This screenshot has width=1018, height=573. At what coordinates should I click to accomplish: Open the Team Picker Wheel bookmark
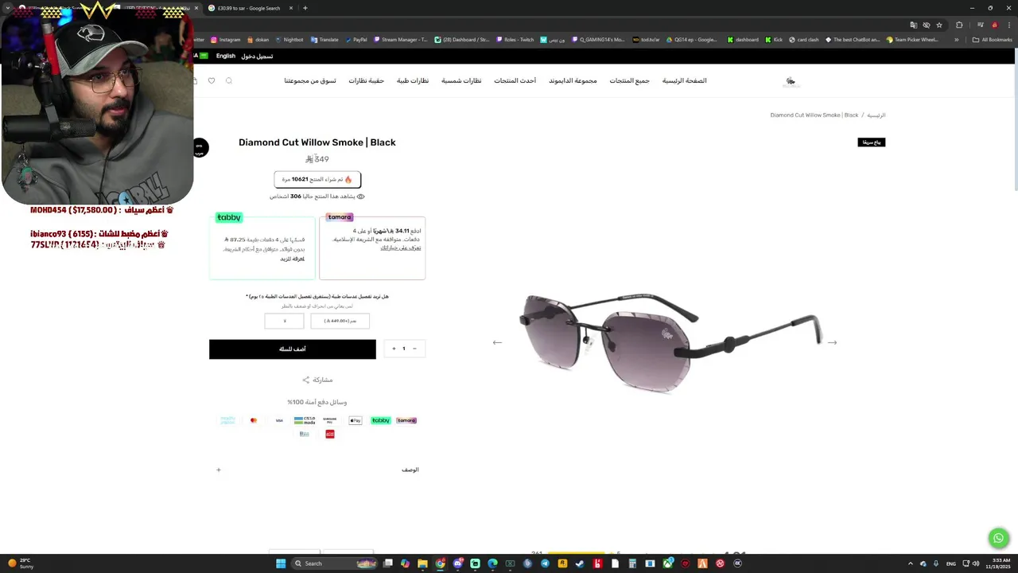point(912,39)
